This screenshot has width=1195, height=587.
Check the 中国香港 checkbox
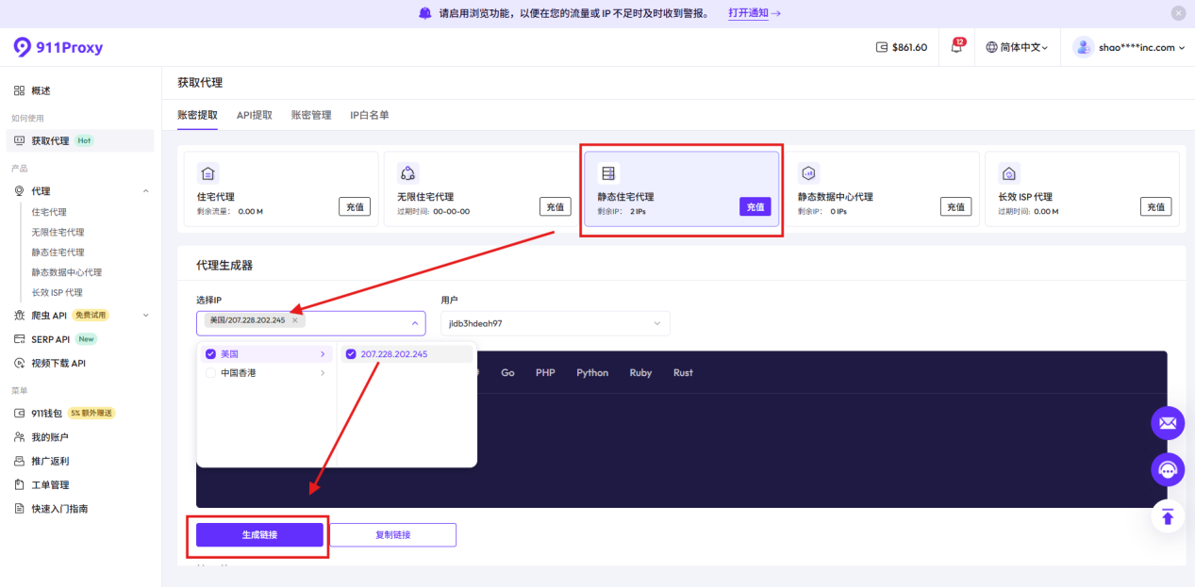pos(210,373)
